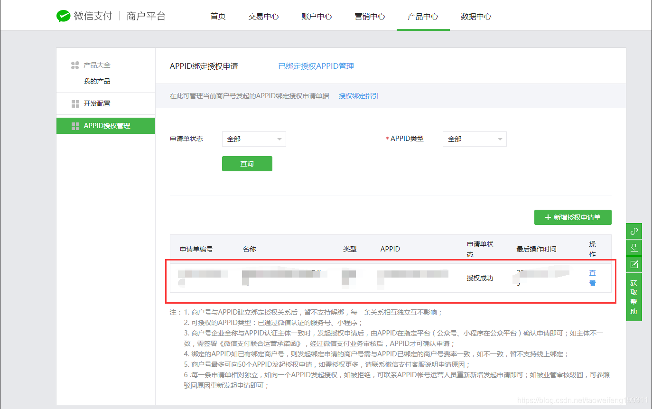
Task: Click the 申请单状态 column header
Action: [480, 249]
